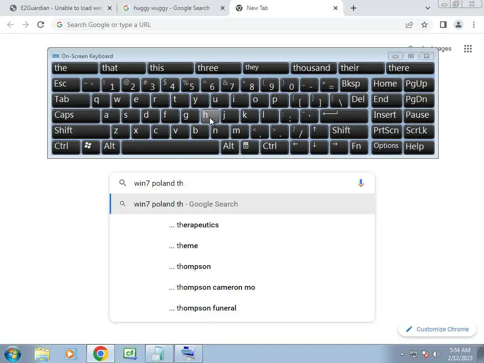Tap the 'e' key on keyboard
The width and height of the screenshot is (484, 363).
click(x=140, y=100)
